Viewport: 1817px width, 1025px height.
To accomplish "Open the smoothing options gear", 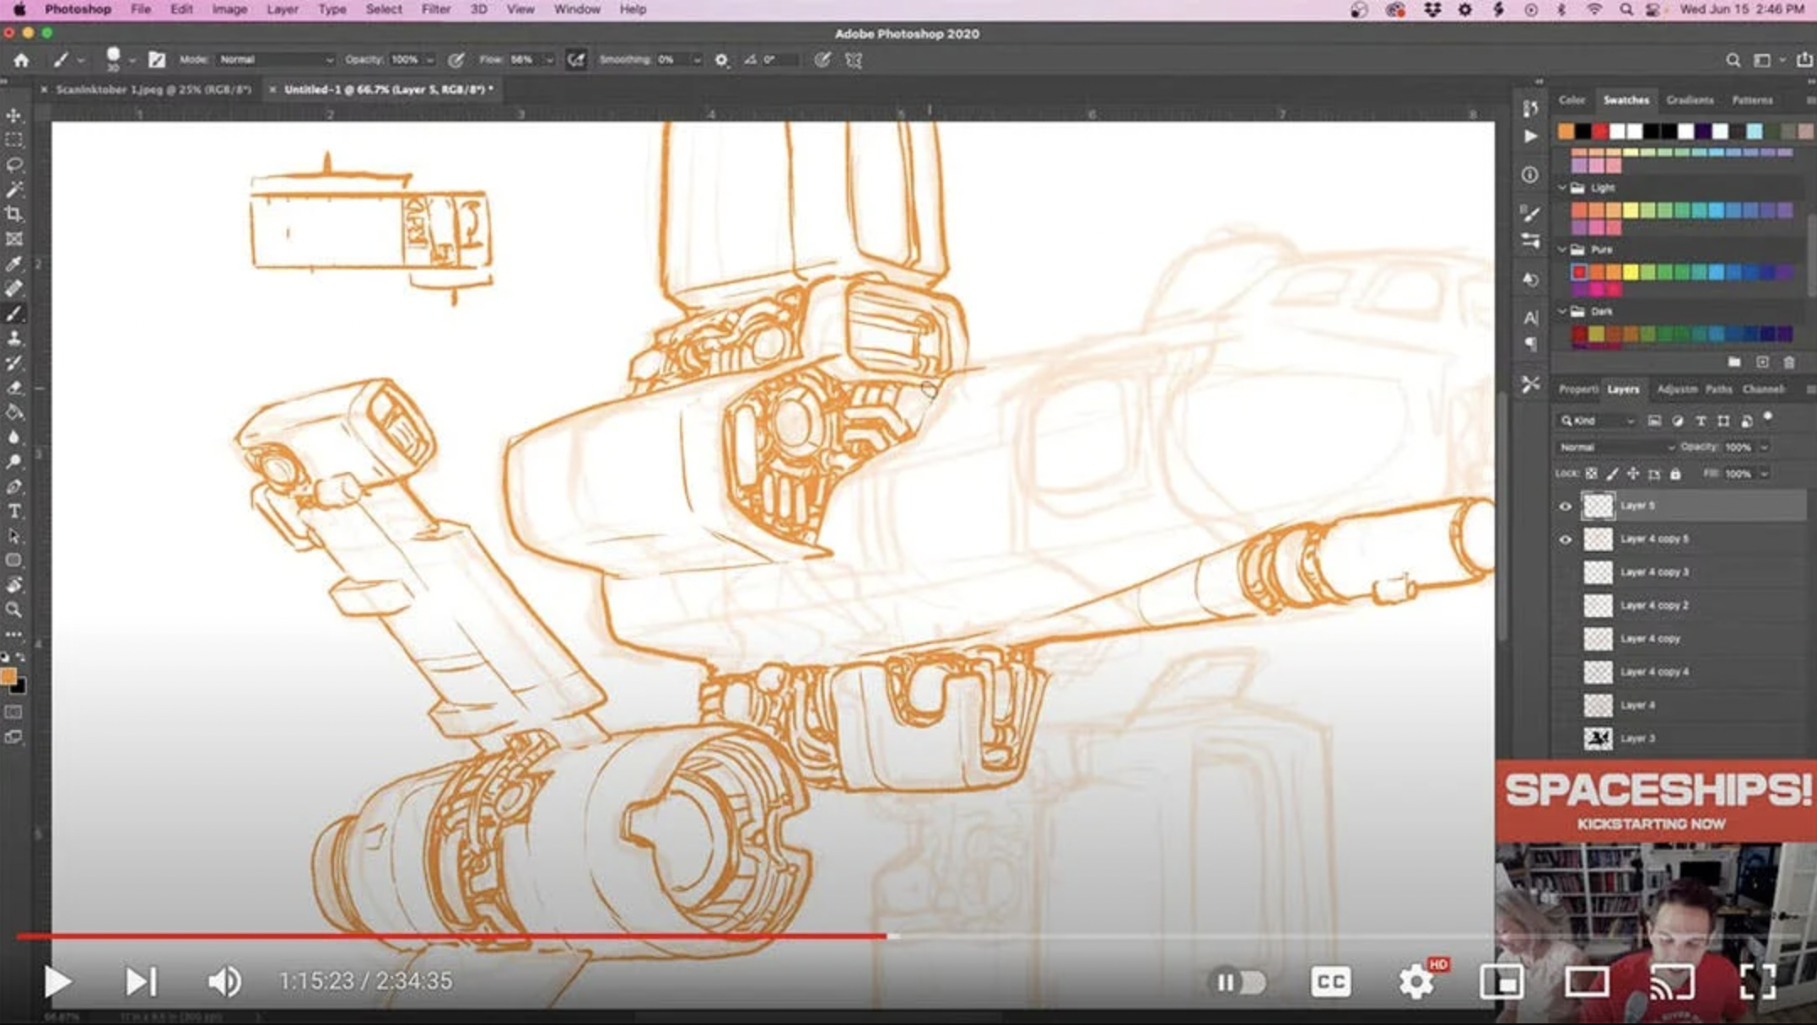I will point(722,60).
